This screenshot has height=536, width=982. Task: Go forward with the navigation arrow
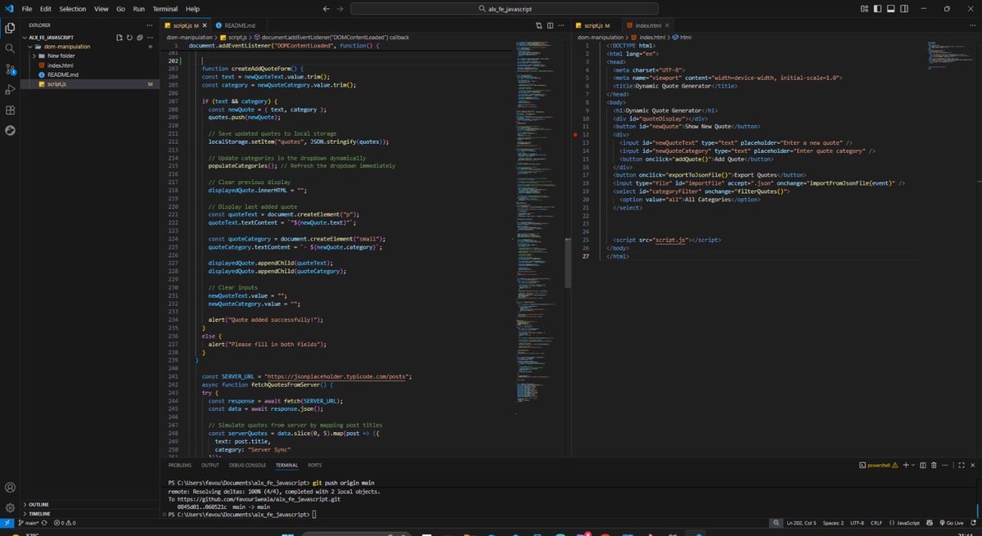pos(339,8)
